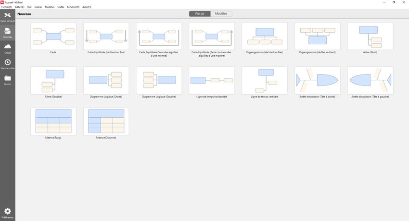
Task: Click the Ouvrir folder icon
Action: pyautogui.click(x=7, y=79)
